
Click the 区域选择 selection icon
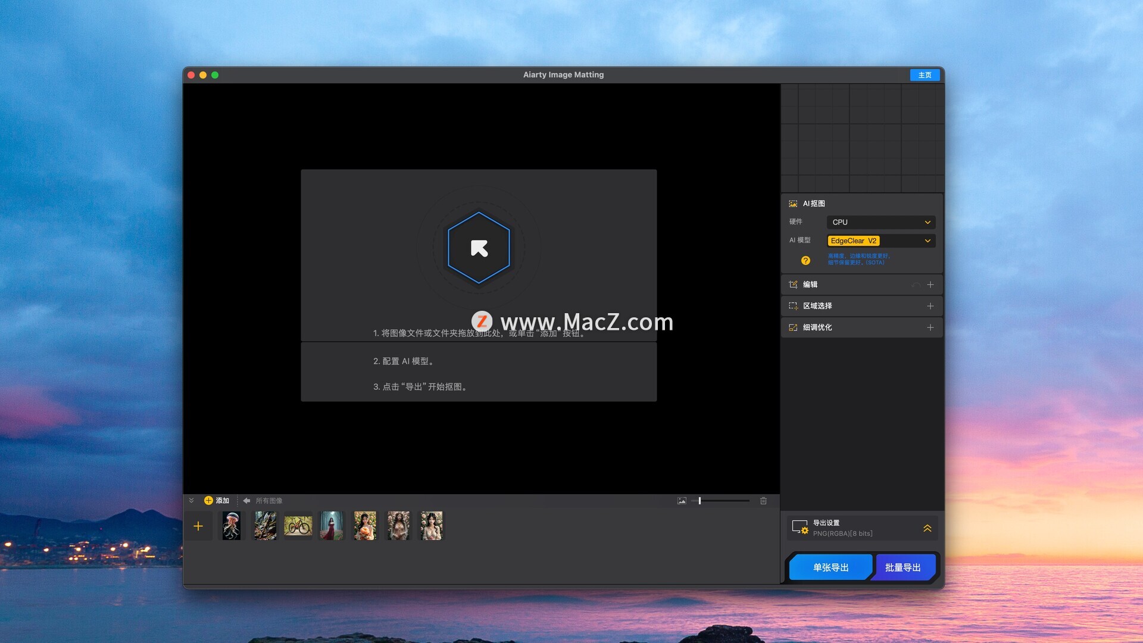coord(793,306)
